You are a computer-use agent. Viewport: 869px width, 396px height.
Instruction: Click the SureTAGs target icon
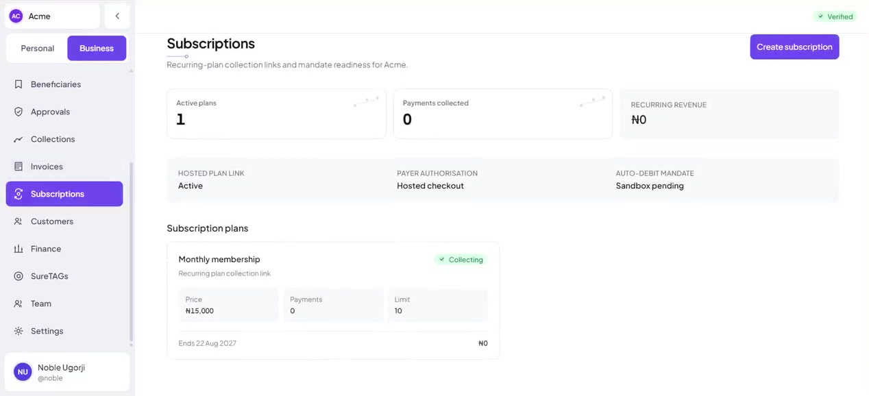[x=19, y=276]
